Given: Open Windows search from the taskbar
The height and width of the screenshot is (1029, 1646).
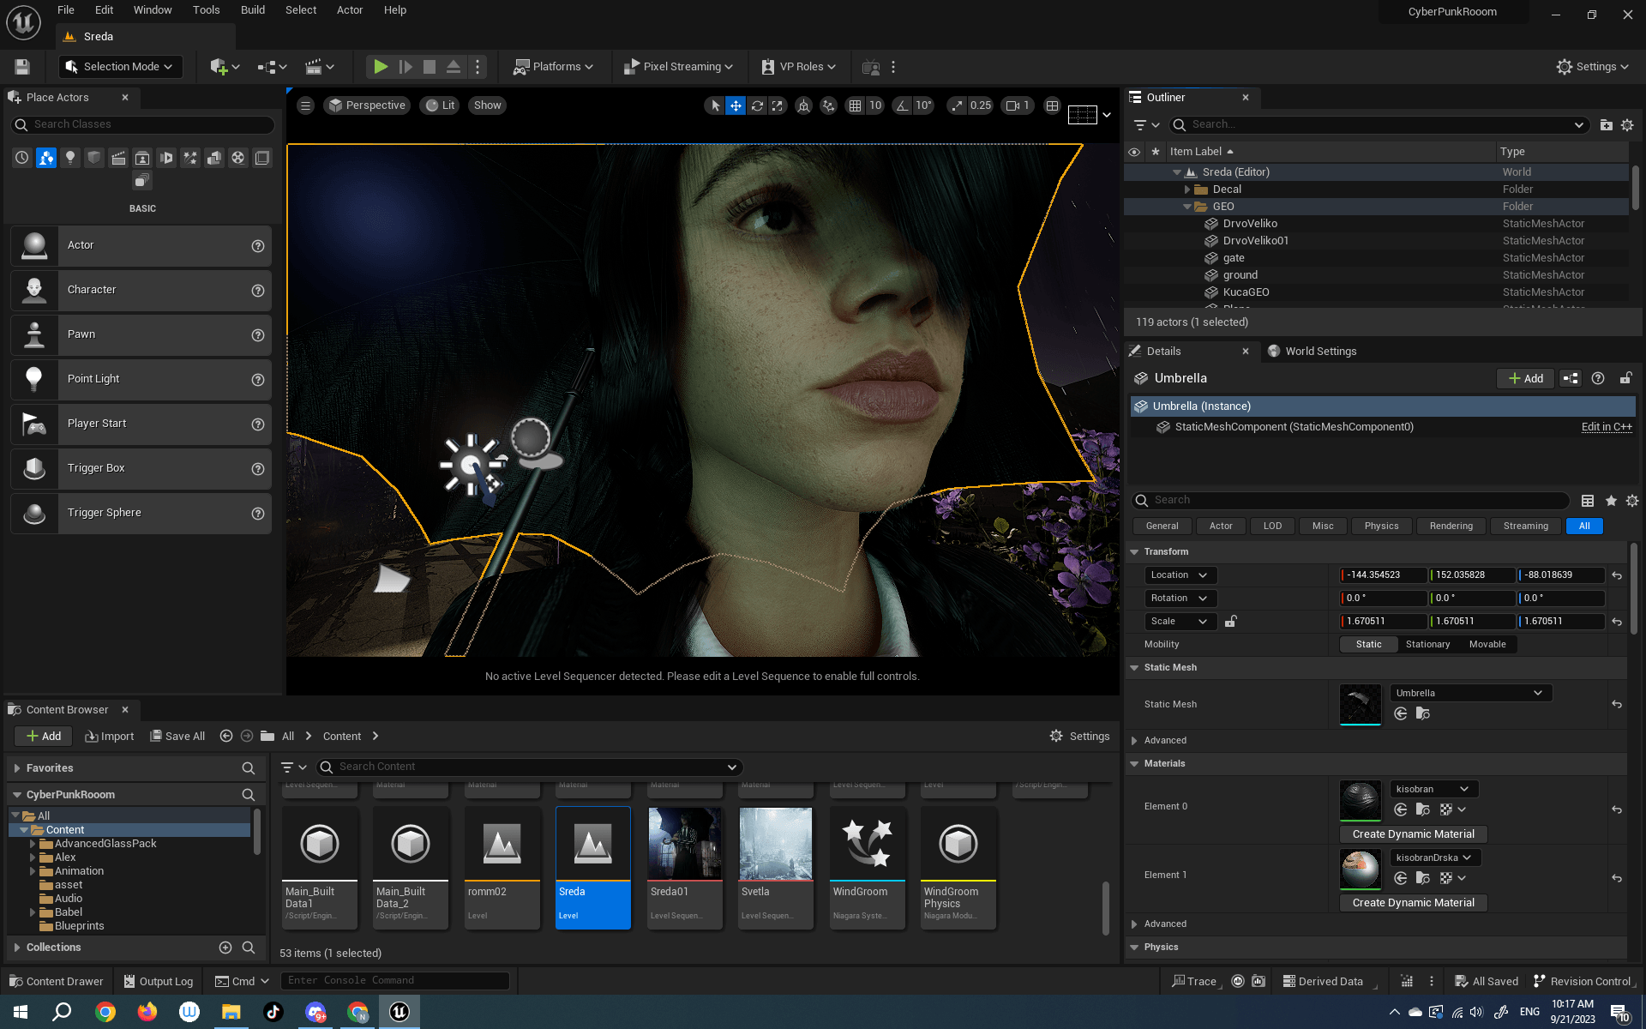Looking at the screenshot, I should click(62, 1012).
